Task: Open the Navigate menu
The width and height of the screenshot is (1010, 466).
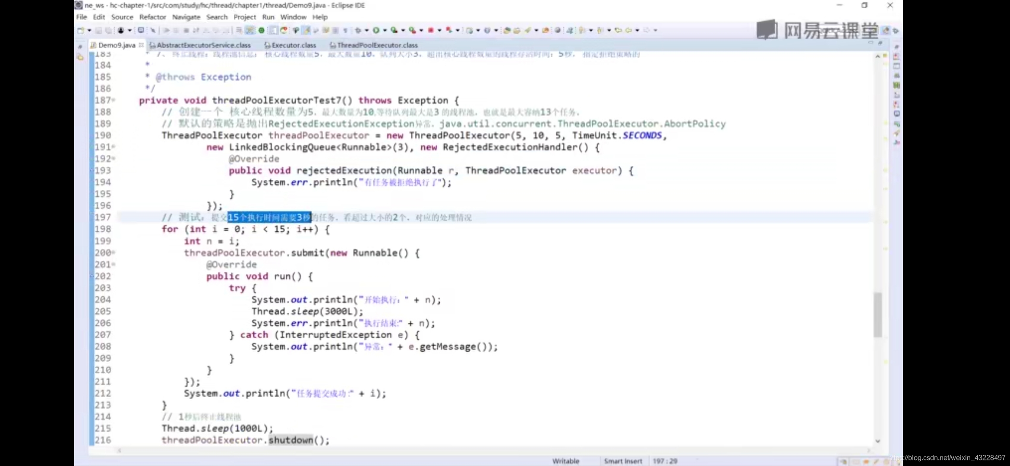Action: [x=186, y=17]
